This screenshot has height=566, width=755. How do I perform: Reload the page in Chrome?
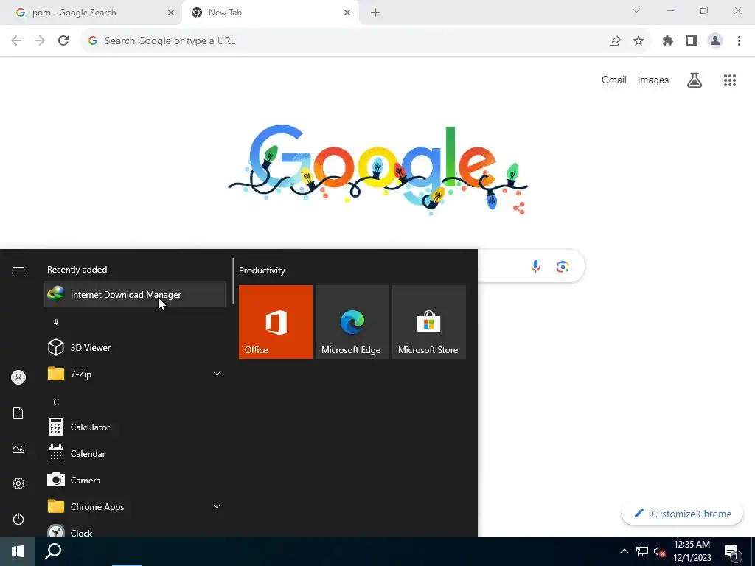63,41
